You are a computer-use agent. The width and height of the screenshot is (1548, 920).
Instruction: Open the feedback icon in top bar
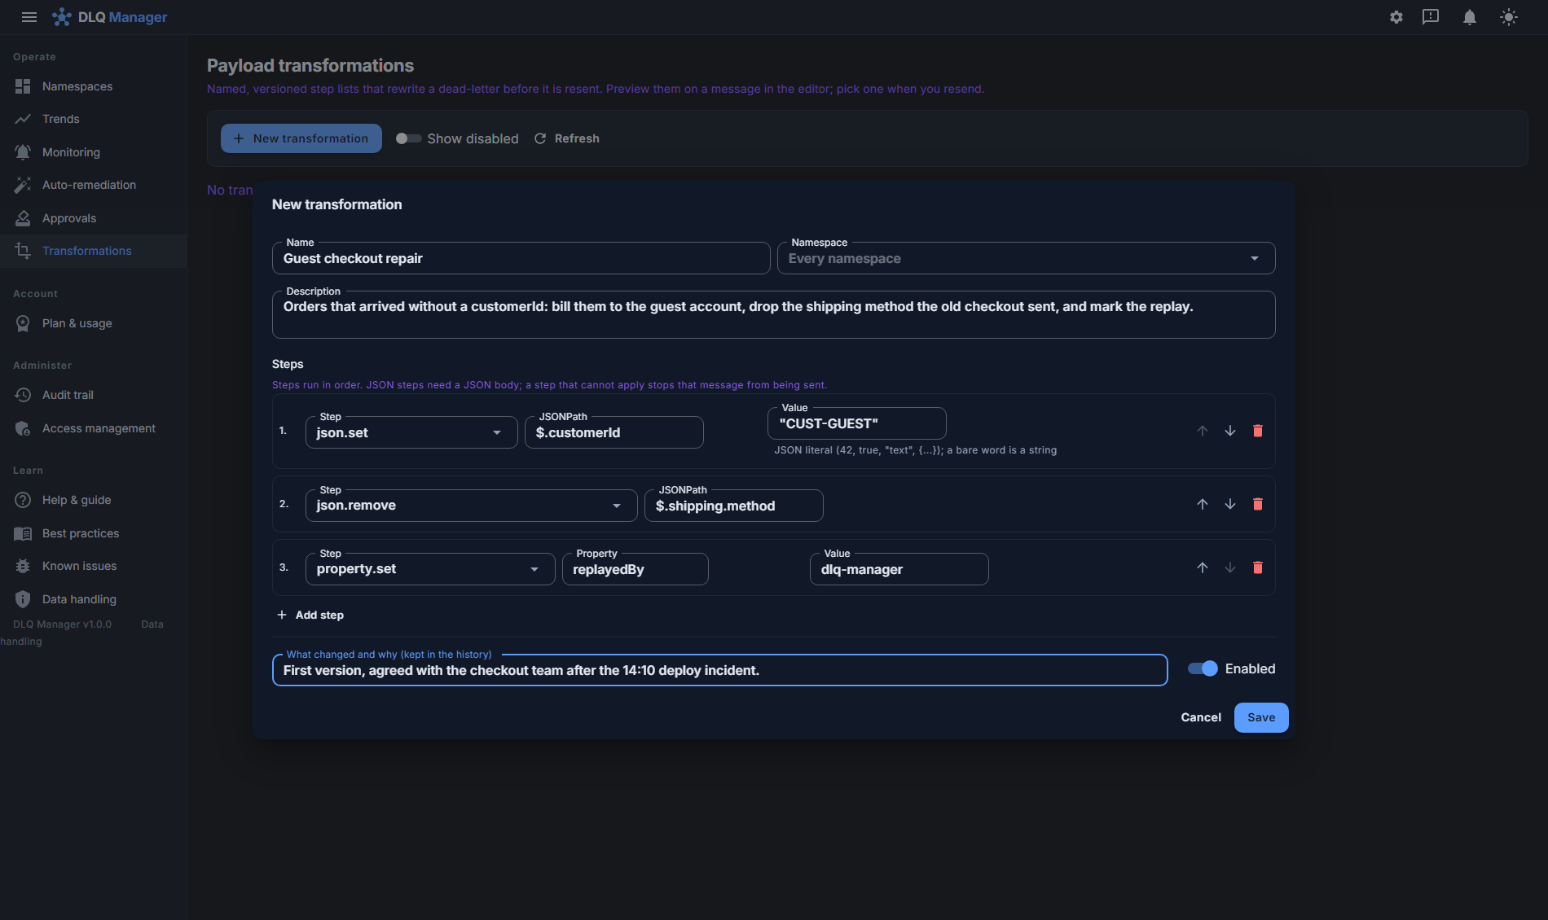1431,17
